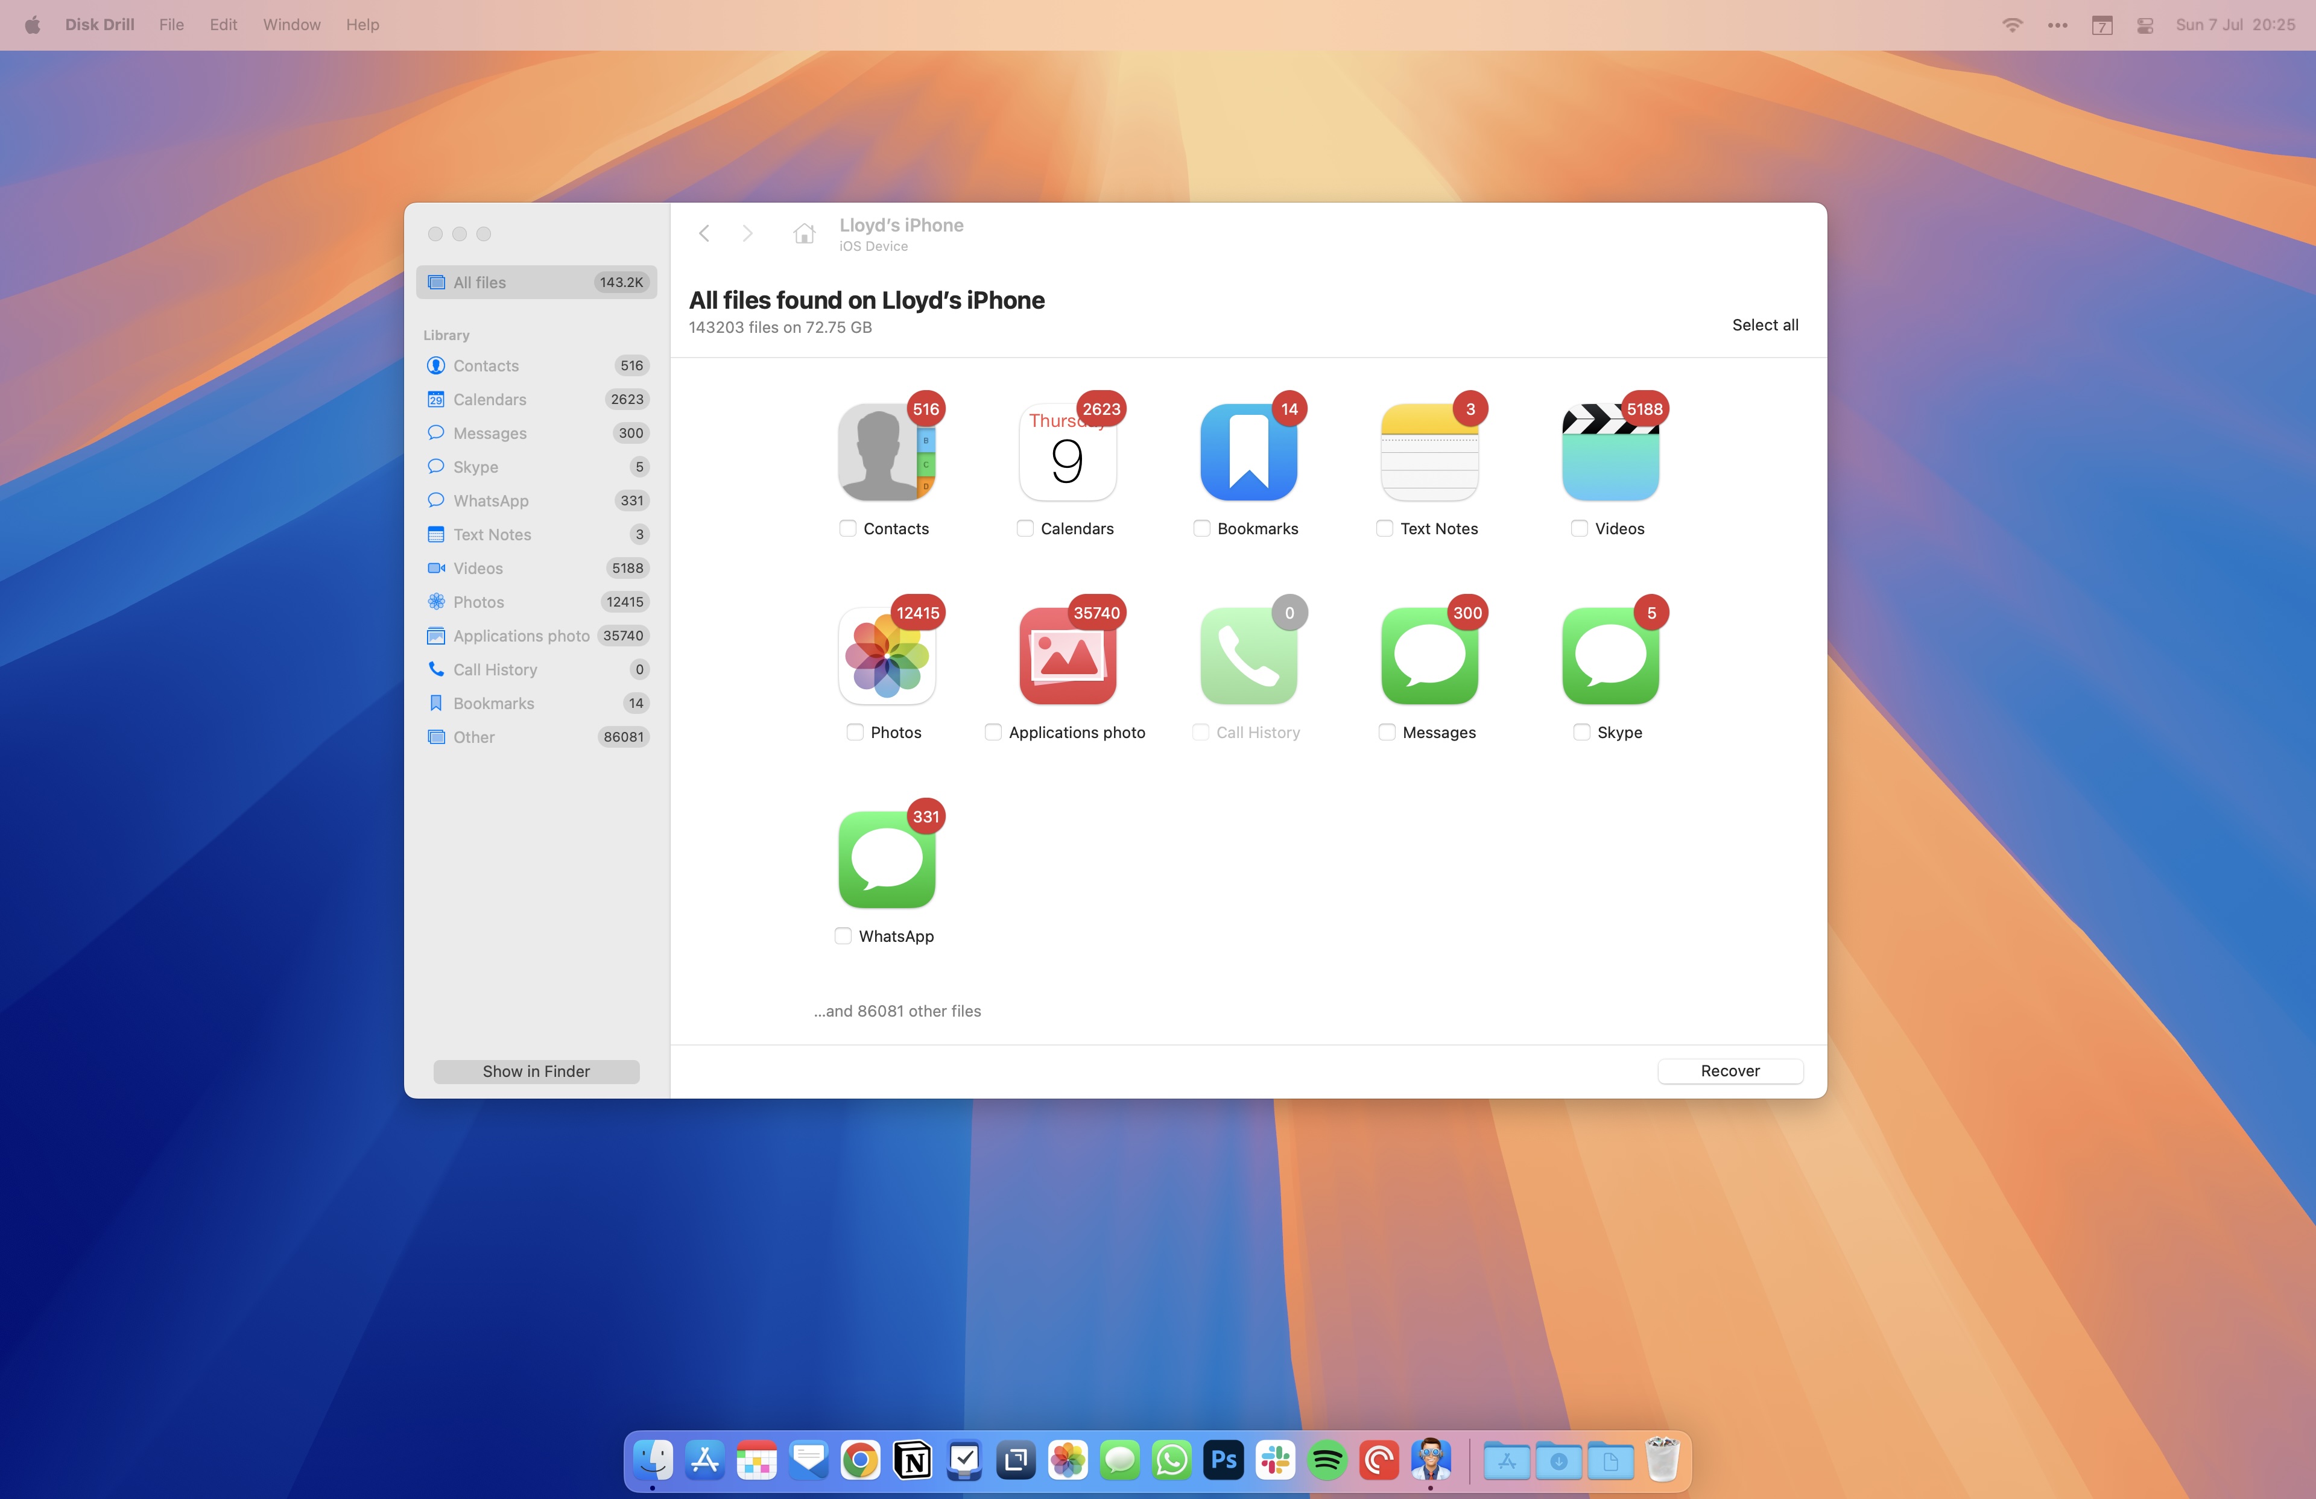This screenshot has width=2316, height=1499.
Task: Select Contacts in sidebar Library
Action: pyautogui.click(x=536, y=366)
